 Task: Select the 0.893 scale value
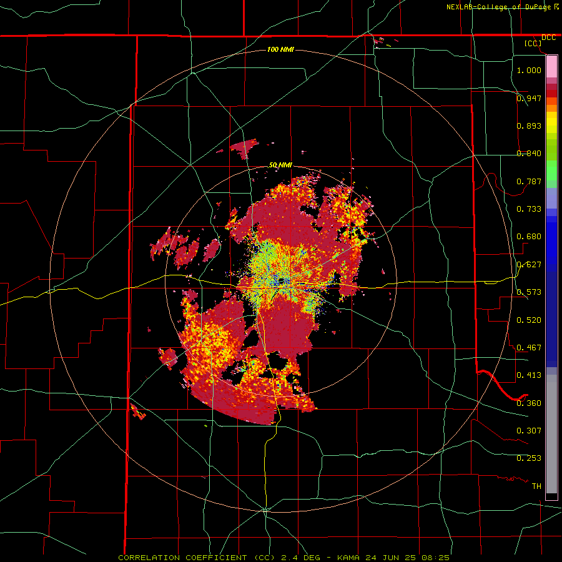click(529, 126)
